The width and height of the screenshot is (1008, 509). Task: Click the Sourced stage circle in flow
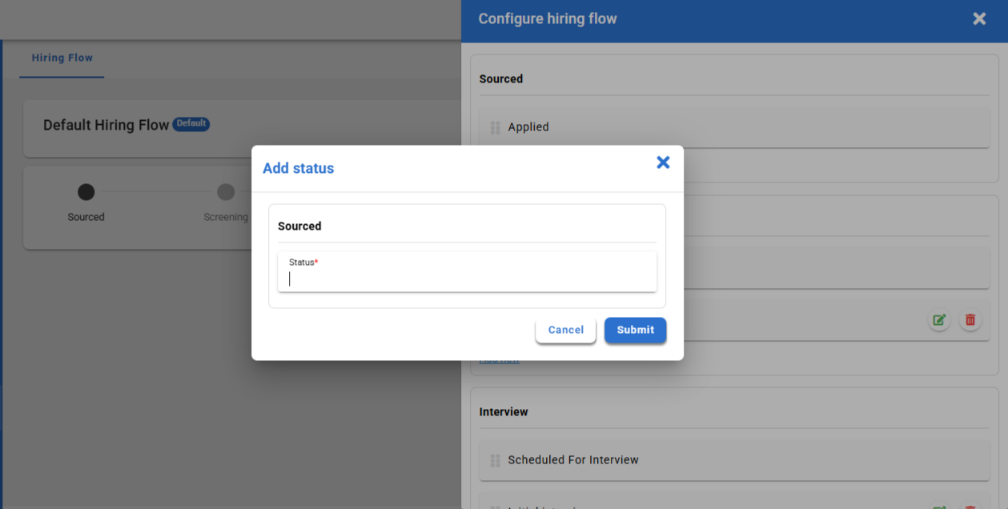[x=86, y=192]
